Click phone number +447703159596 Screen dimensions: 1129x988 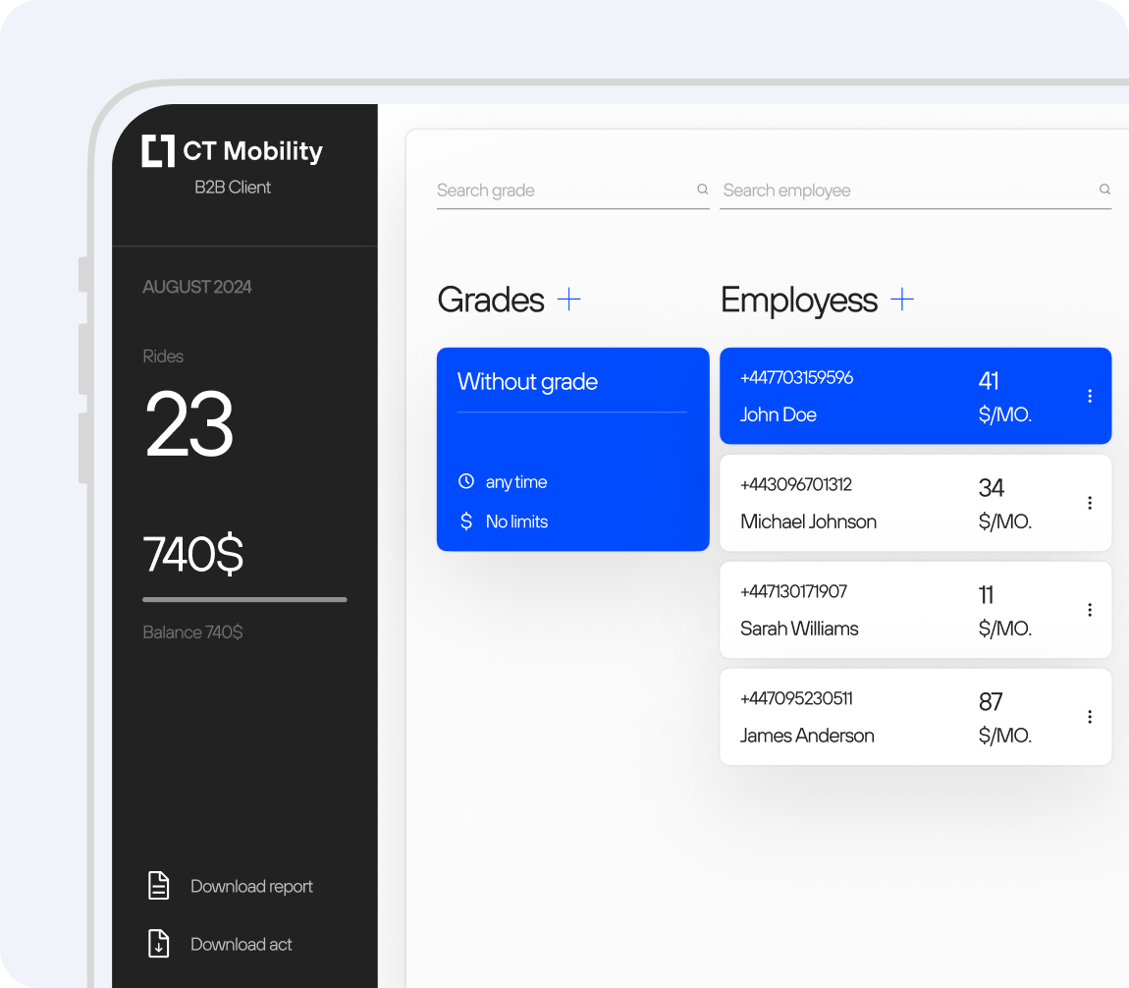pos(796,377)
